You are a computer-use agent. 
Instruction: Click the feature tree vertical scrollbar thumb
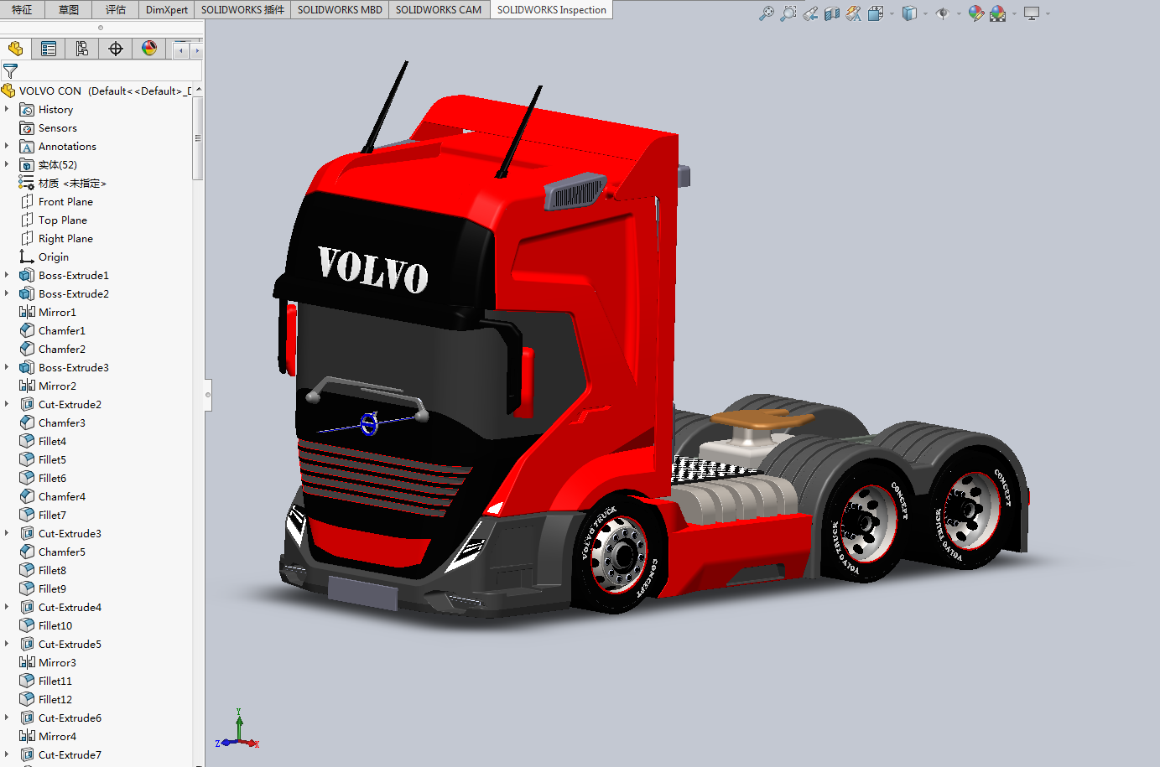point(198,138)
